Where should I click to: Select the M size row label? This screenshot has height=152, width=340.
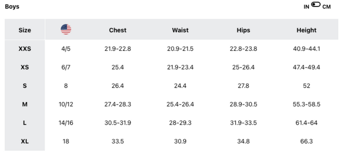click(x=25, y=104)
